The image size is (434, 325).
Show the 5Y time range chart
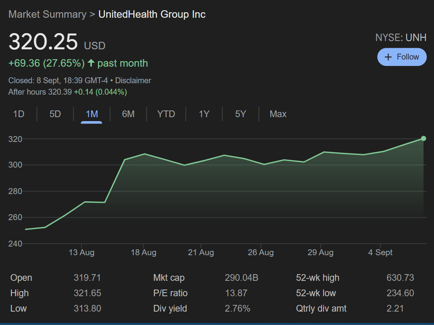(241, 114)
